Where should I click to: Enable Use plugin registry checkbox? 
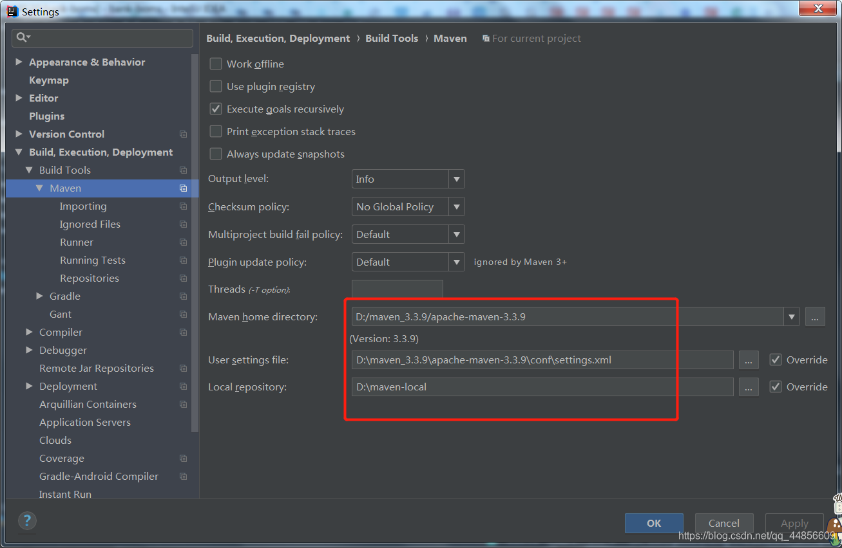pos(216,86)
